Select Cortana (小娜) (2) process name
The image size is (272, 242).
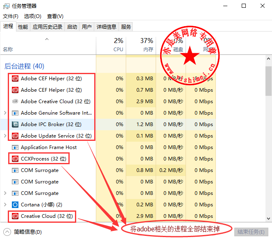(x=41, y=205)
